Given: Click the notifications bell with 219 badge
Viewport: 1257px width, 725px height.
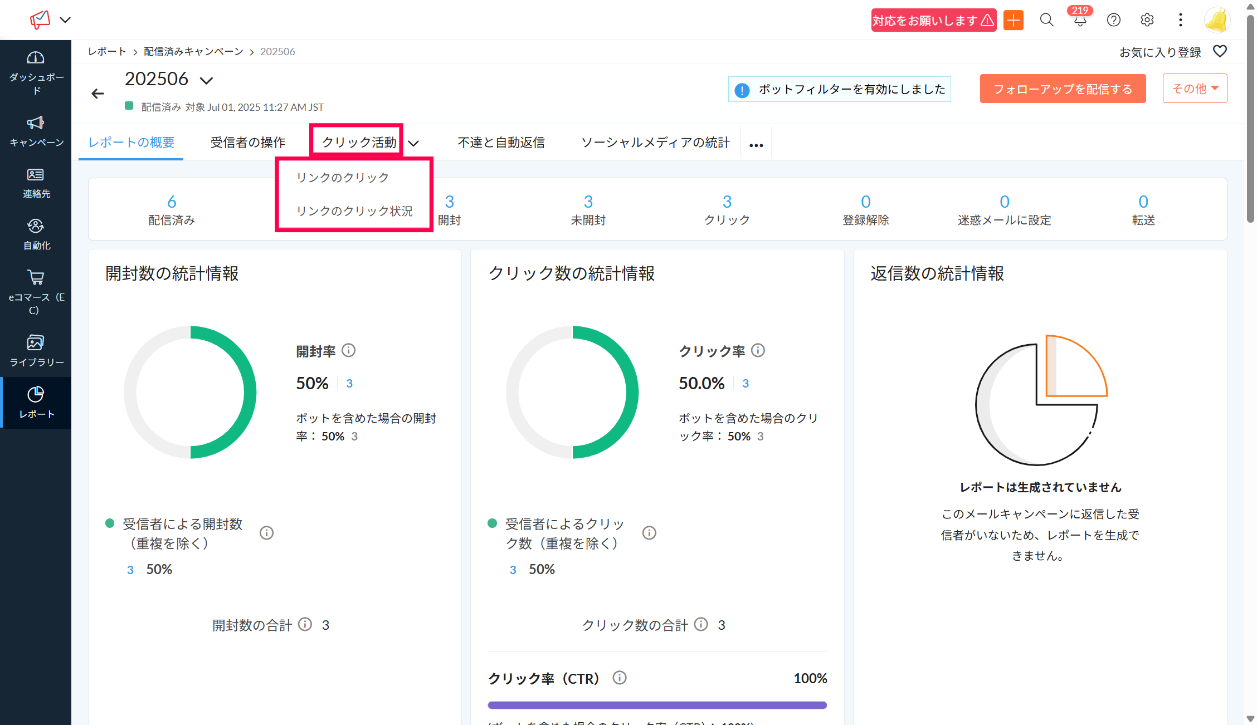Looking at the screenshot, I should [1080, 21].
